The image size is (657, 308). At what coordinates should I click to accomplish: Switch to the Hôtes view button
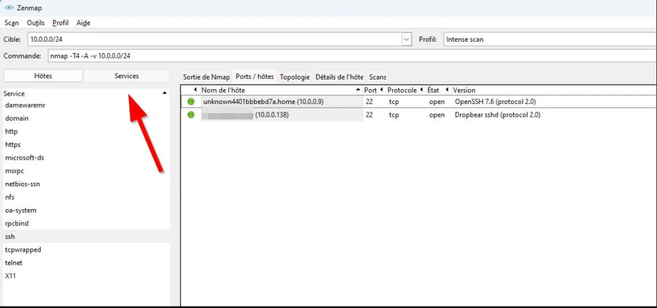(x=43, y=76)
